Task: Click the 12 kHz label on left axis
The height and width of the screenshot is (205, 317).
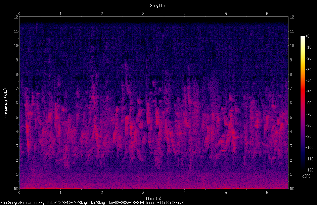Action: (x=16, y=17)
